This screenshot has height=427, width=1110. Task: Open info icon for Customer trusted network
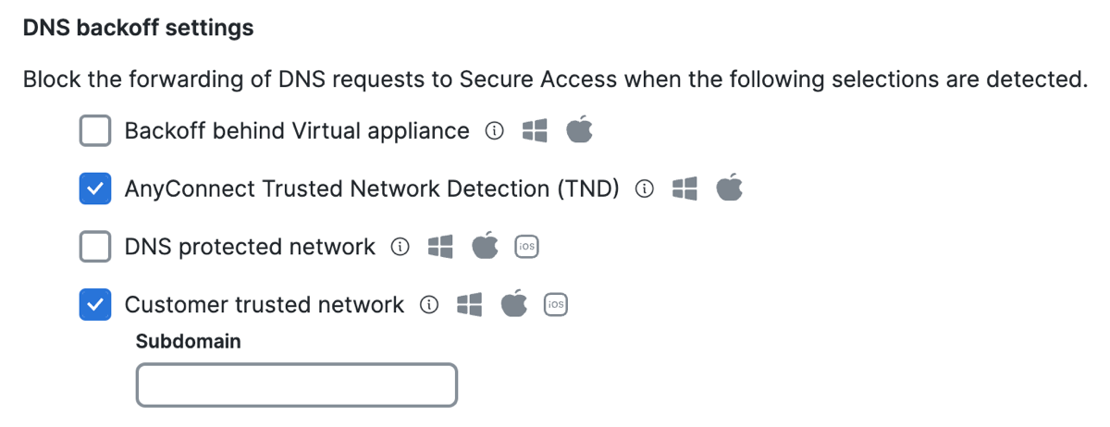(x=429, y=305)
